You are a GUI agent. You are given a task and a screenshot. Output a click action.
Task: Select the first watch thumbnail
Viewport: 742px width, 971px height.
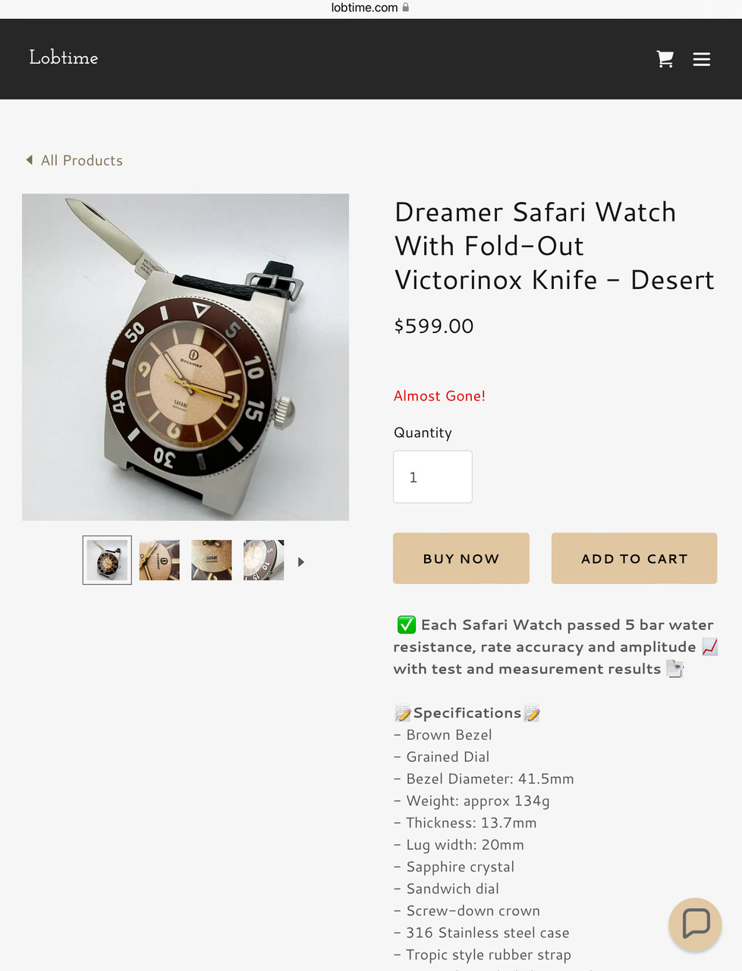click(x=107, y=561)
